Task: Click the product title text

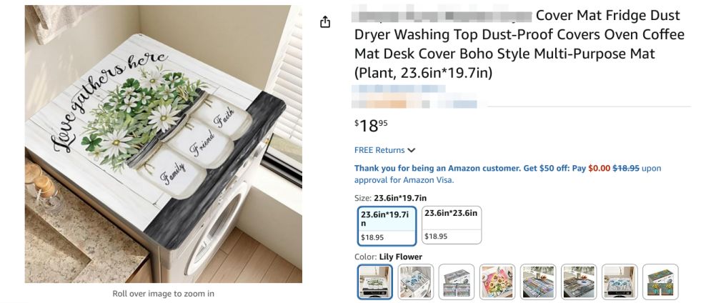Action: tap(519, 44)
